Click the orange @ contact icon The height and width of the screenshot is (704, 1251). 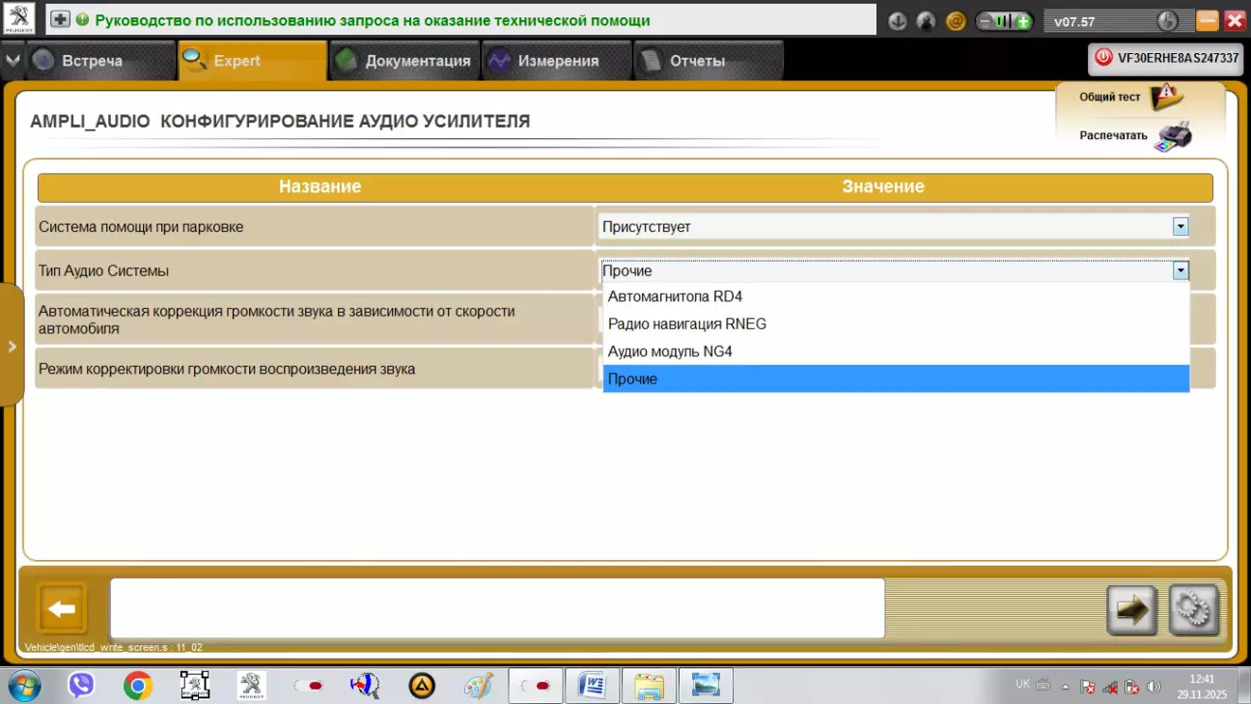click(956, 20)
